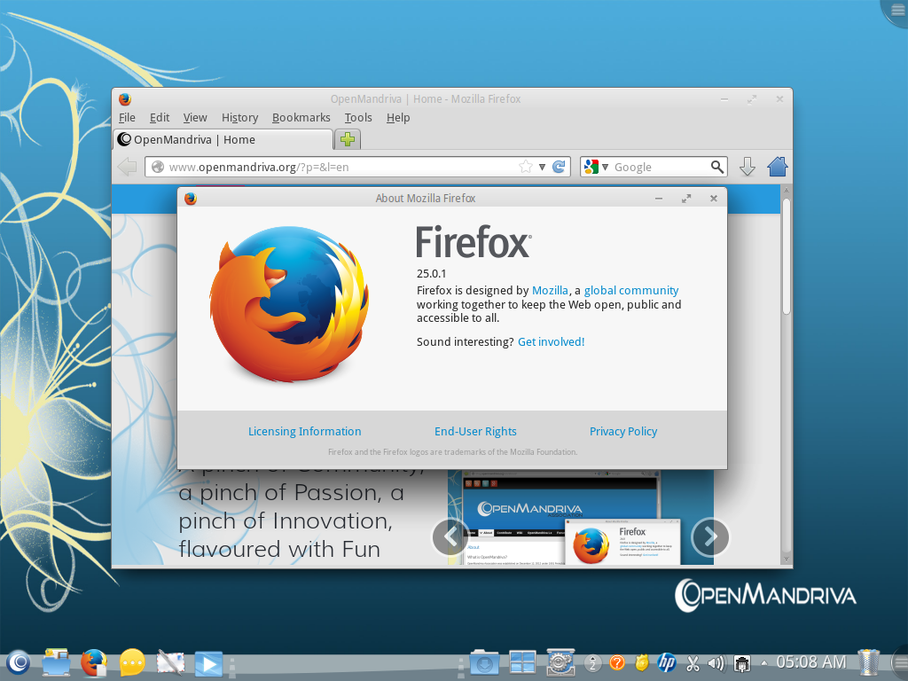Click the clock showing 05:08 AM
Screen dimensions: 908x681
(x=810, y=661)
